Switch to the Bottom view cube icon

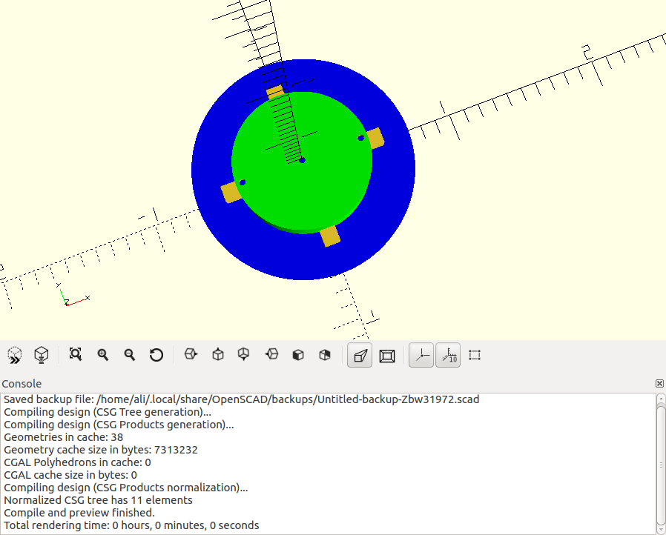pos(244,354)
